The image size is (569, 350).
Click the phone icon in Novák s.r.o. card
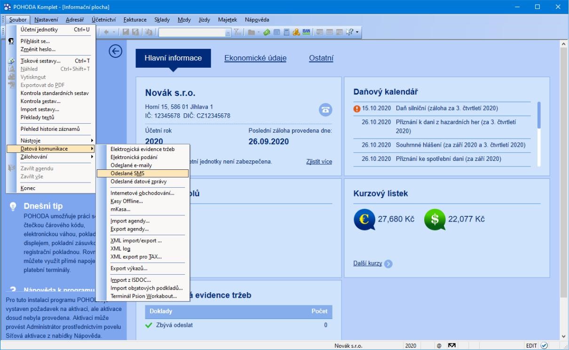click(325, 109)
